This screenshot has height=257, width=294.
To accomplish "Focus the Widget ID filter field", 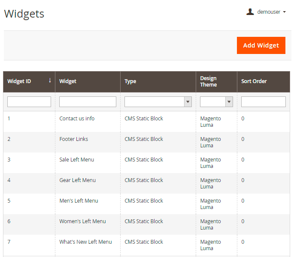I will 29,102.
